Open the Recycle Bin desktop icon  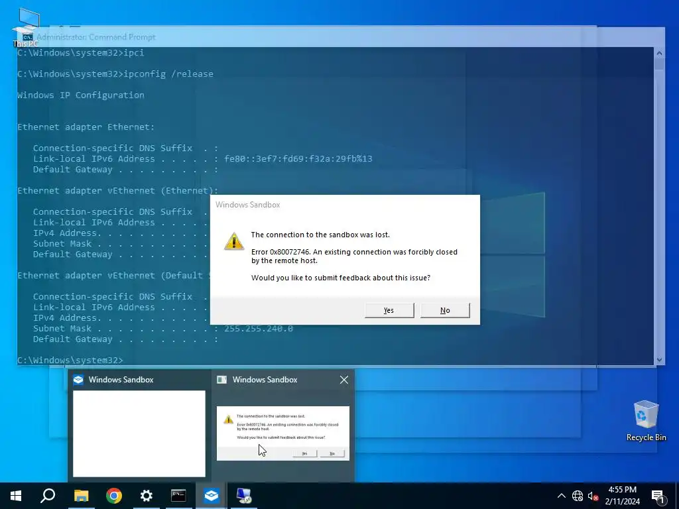pyautogui.click(x=646, y=420)
